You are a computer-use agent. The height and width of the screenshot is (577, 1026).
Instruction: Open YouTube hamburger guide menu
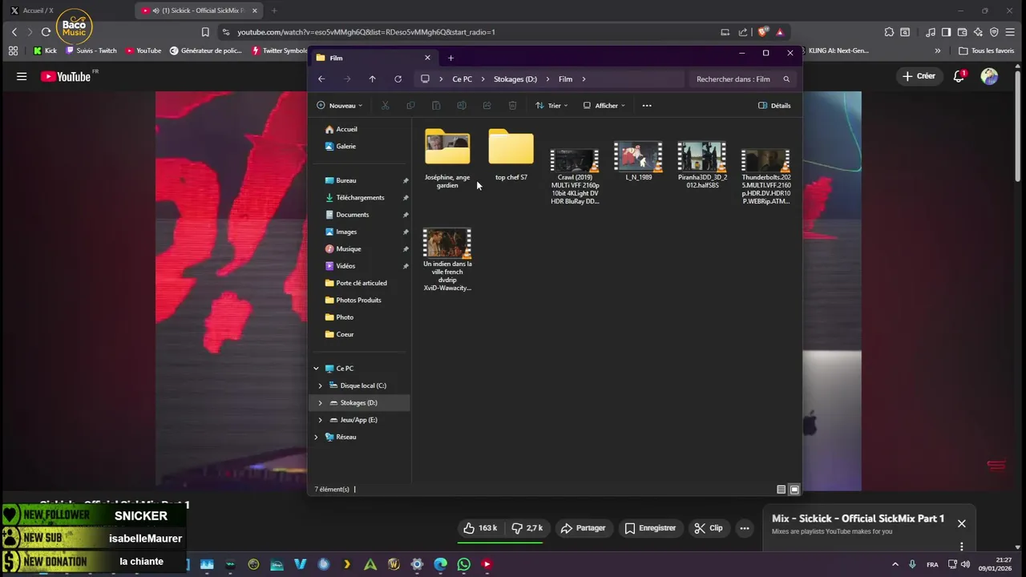(x=22, y=76)
